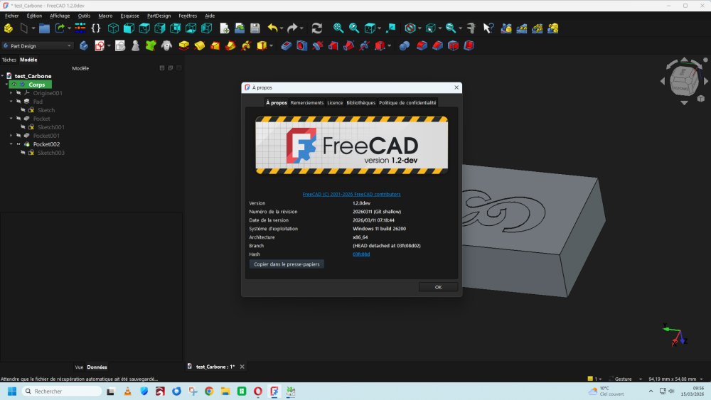Hide Pocket002 using its eye icon
Image resolution: width=711 pixels, height=400 pixels.
point(18,144)
